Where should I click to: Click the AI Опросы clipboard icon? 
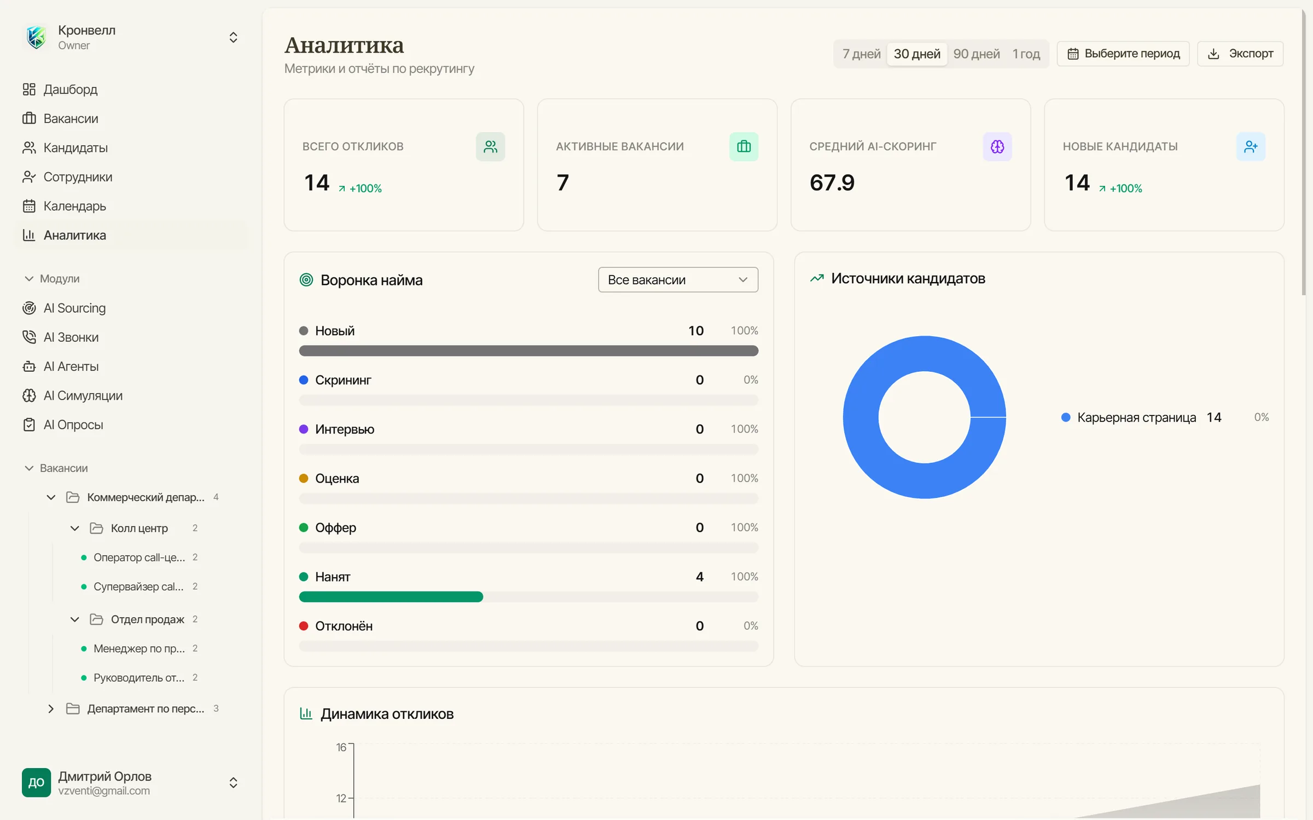pos(29,425)
